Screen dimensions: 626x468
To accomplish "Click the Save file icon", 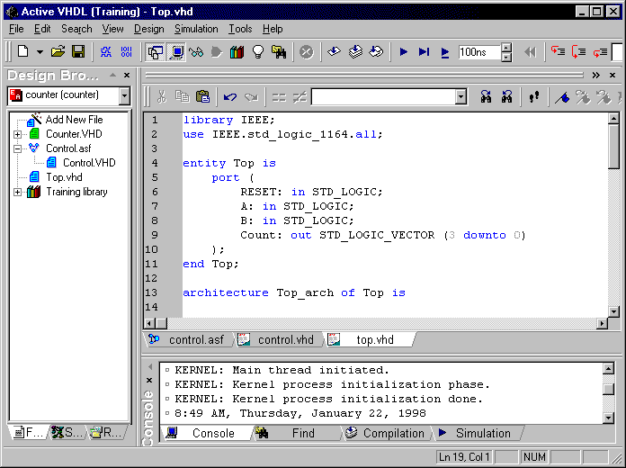I will 78,52.
